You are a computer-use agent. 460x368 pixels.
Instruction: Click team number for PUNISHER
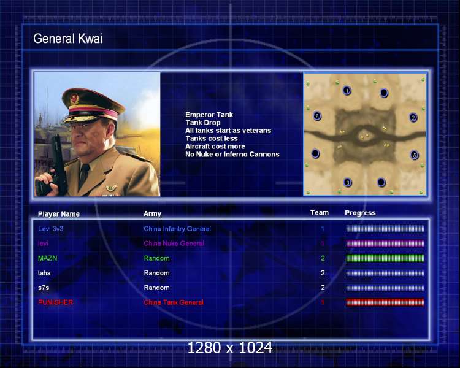tap(323, 302)
